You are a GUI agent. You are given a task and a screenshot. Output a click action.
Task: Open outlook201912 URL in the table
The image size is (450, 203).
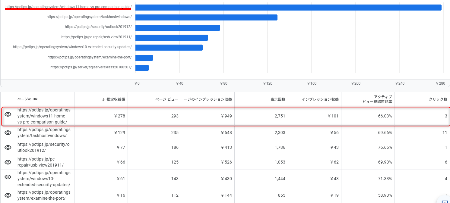tap(43, 147)
